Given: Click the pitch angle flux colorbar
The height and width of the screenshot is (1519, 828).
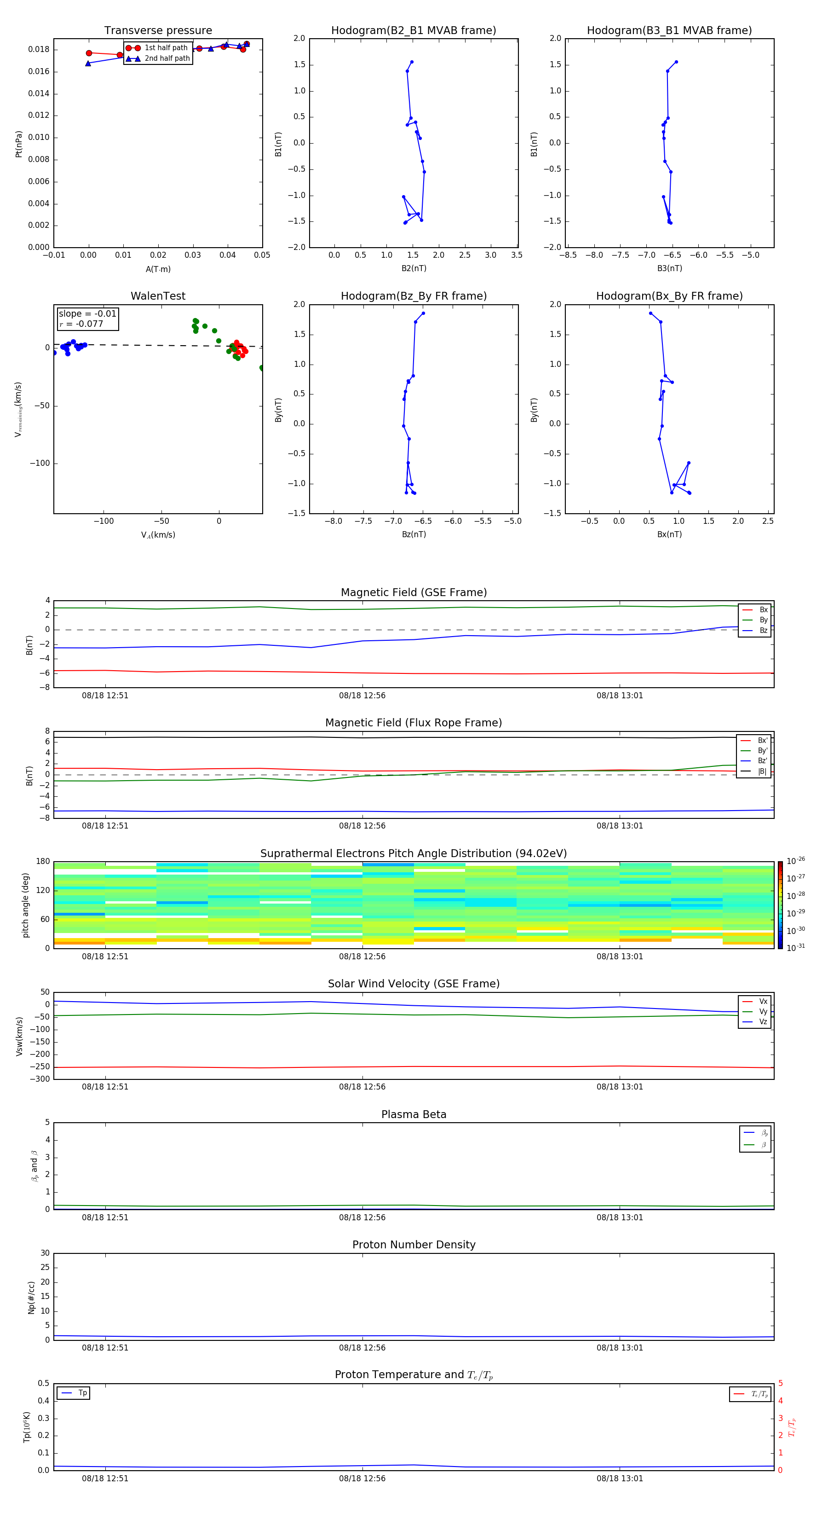Looking at the screenshot, I should (780, 905).
